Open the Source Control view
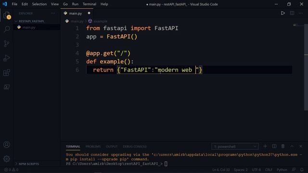 7,44
